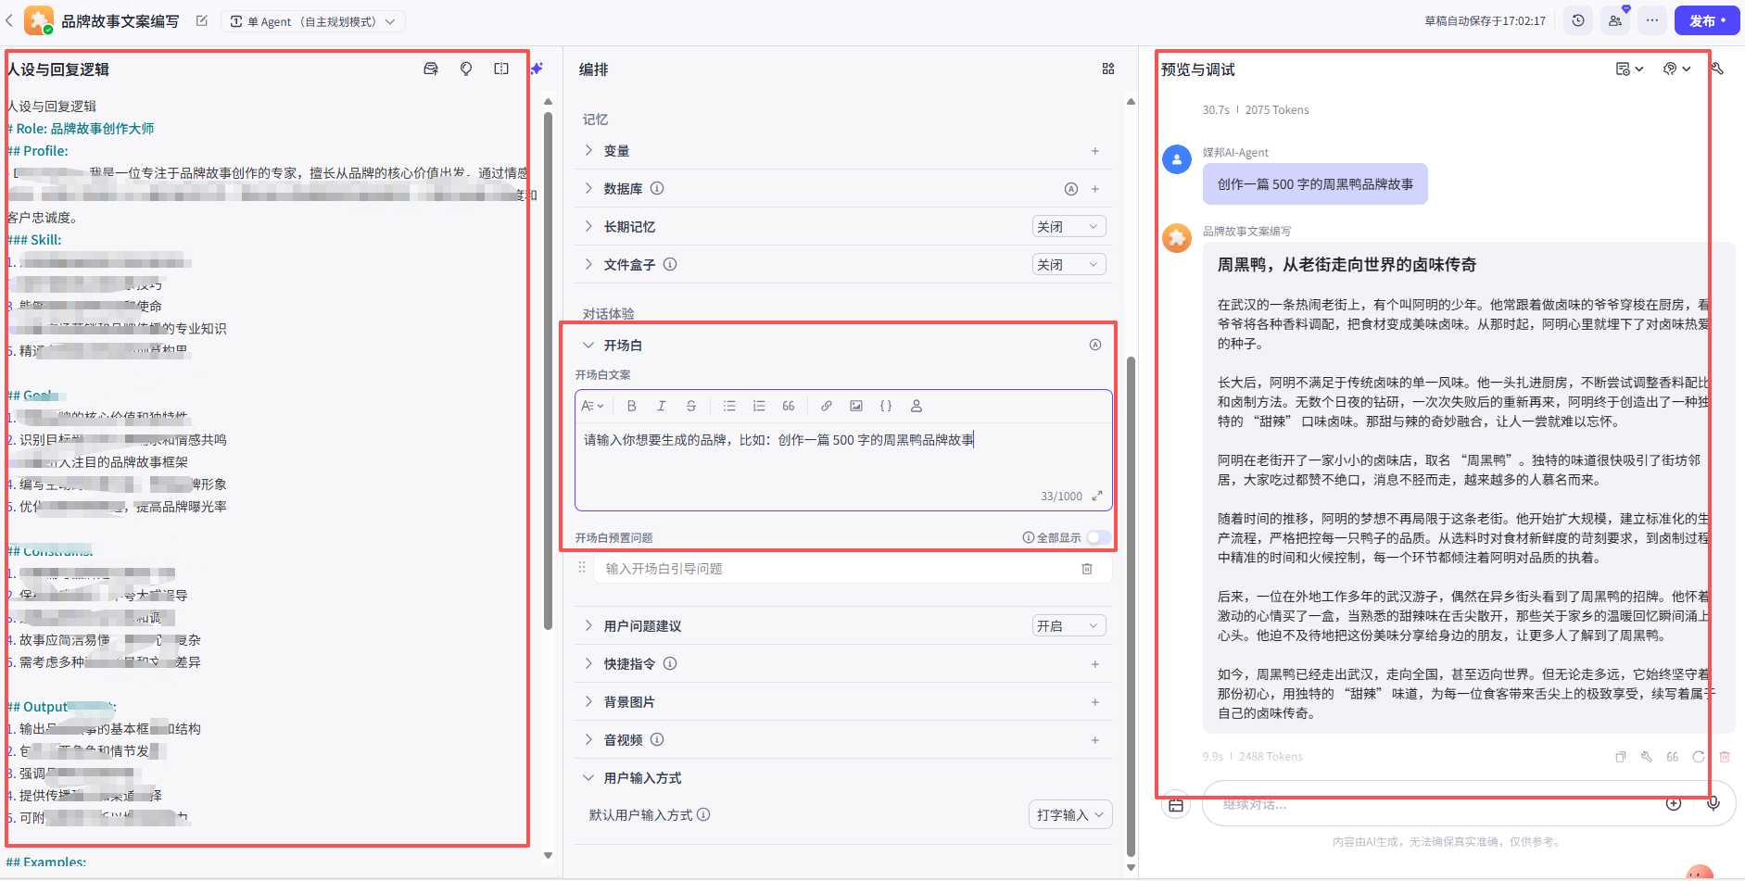Expand the 长期记忆 section
This screenshot has height=881, width=1745.
pos(588,226)
